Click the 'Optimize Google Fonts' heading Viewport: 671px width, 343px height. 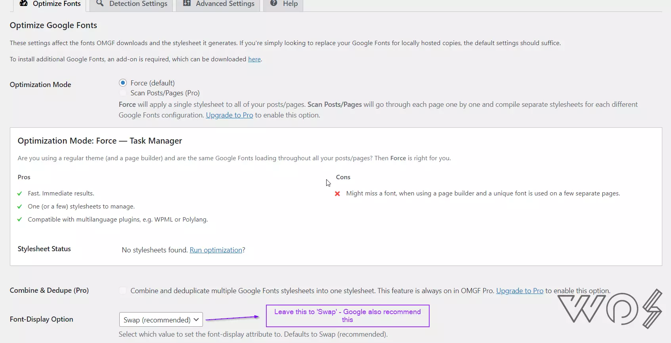54,25
